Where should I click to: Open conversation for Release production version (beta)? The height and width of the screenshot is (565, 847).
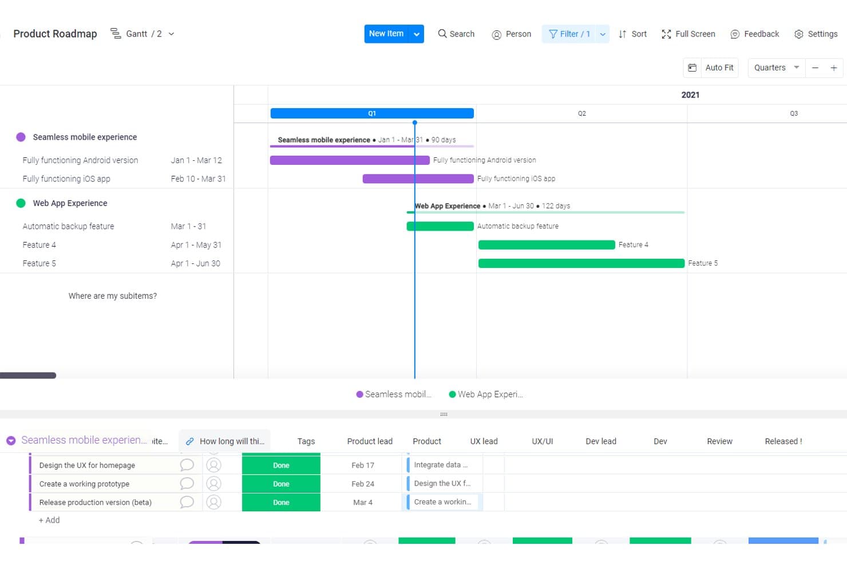pos(187,502)
